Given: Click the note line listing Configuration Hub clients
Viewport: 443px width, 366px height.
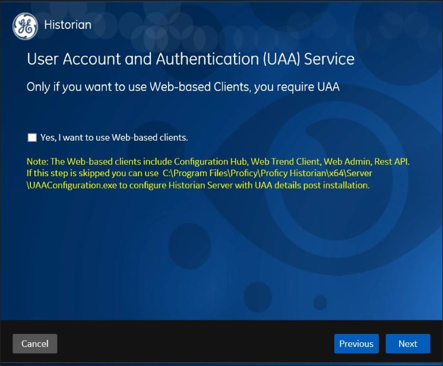Looking at the screenshot, I should pyautogui.click(x=218, y=161).
